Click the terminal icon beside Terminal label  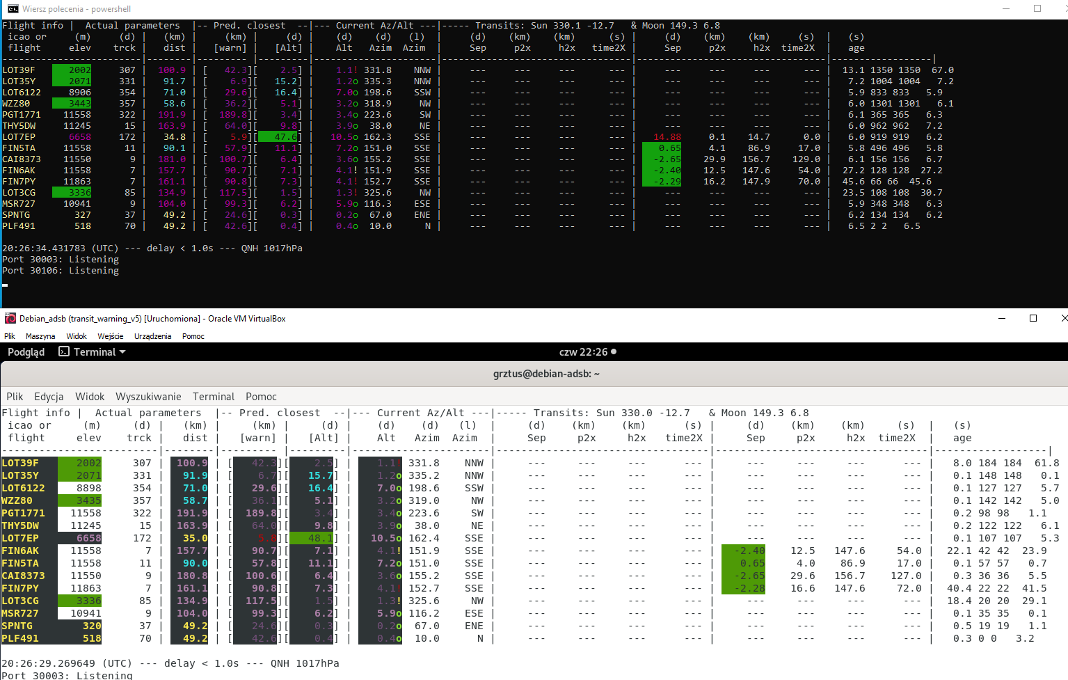pos(64,352)
